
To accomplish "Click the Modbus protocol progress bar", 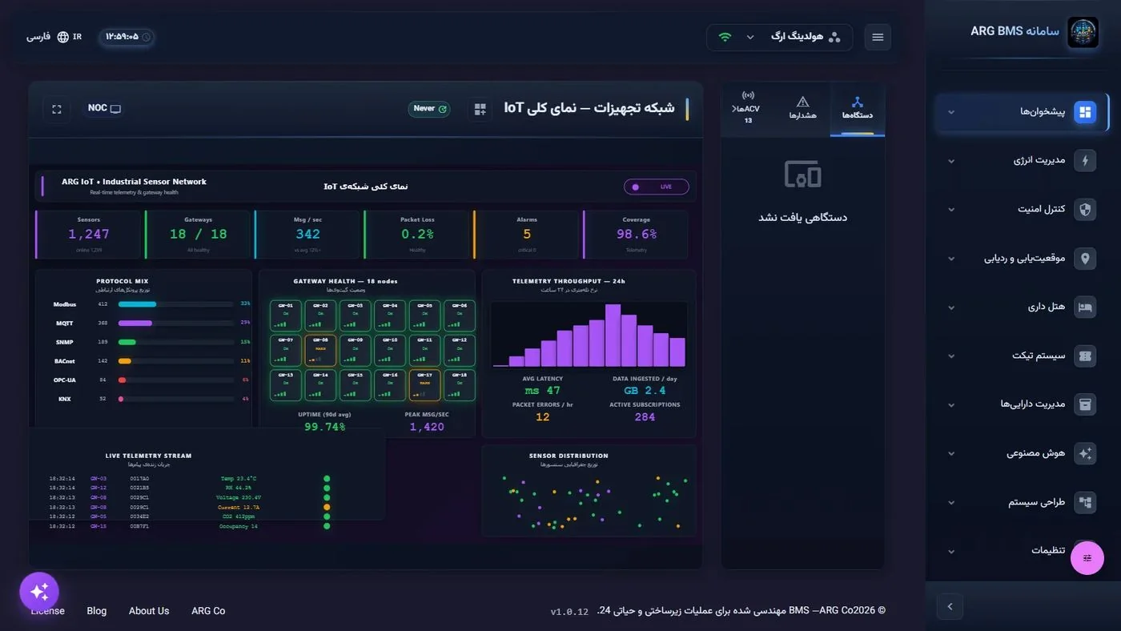I will point(175,304).
